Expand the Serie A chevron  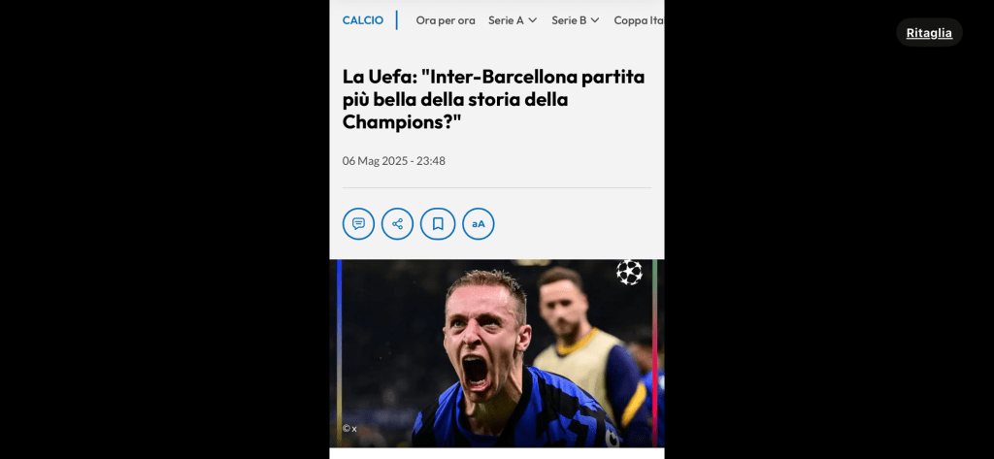pyautogui.click(x=533, y=20)
